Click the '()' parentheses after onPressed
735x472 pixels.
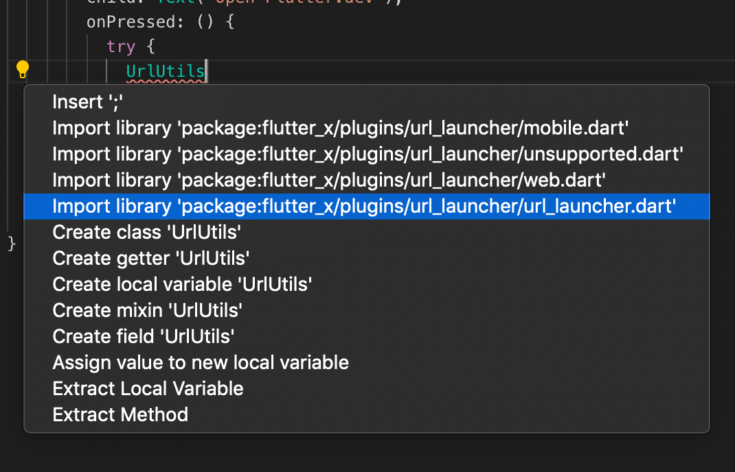coord(205,22)
